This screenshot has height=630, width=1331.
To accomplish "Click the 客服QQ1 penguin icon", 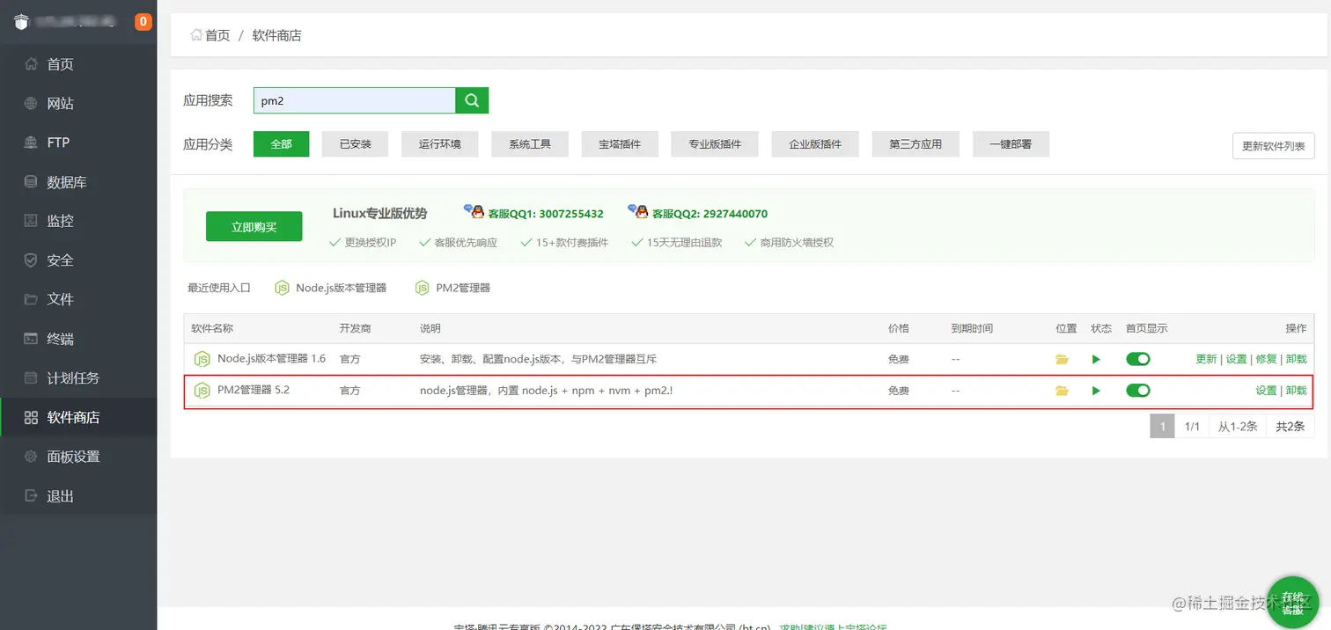I will coord(474,212).
